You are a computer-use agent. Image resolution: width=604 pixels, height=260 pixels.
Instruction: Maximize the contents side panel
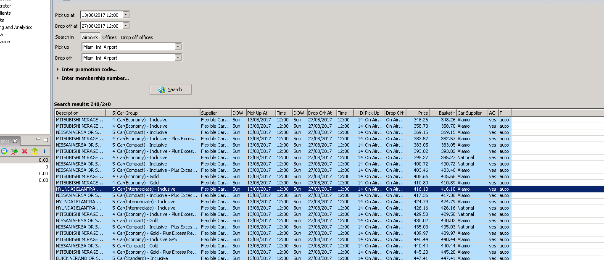46,139
